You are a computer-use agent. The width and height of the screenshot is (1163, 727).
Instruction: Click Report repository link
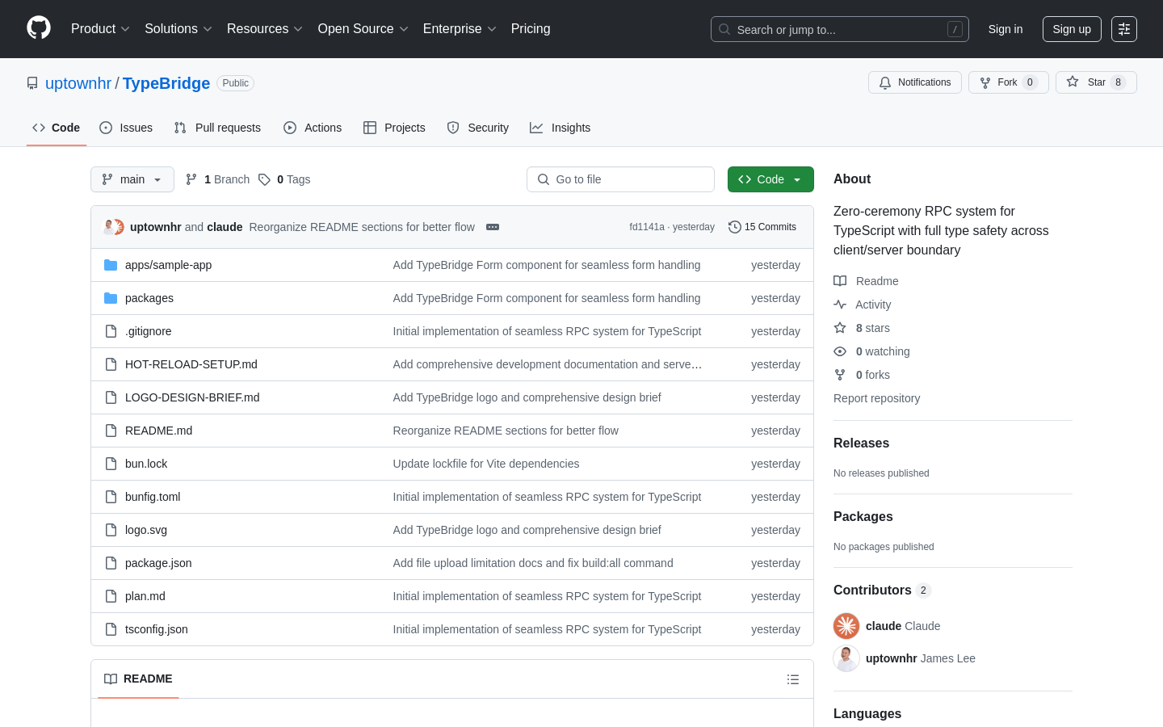pos(876,398)
